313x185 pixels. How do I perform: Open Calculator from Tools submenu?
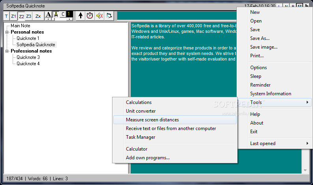click(x=175, y=149)
